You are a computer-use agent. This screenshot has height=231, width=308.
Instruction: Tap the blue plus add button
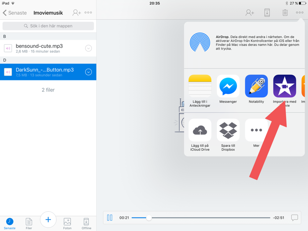[x=48, y=220]
